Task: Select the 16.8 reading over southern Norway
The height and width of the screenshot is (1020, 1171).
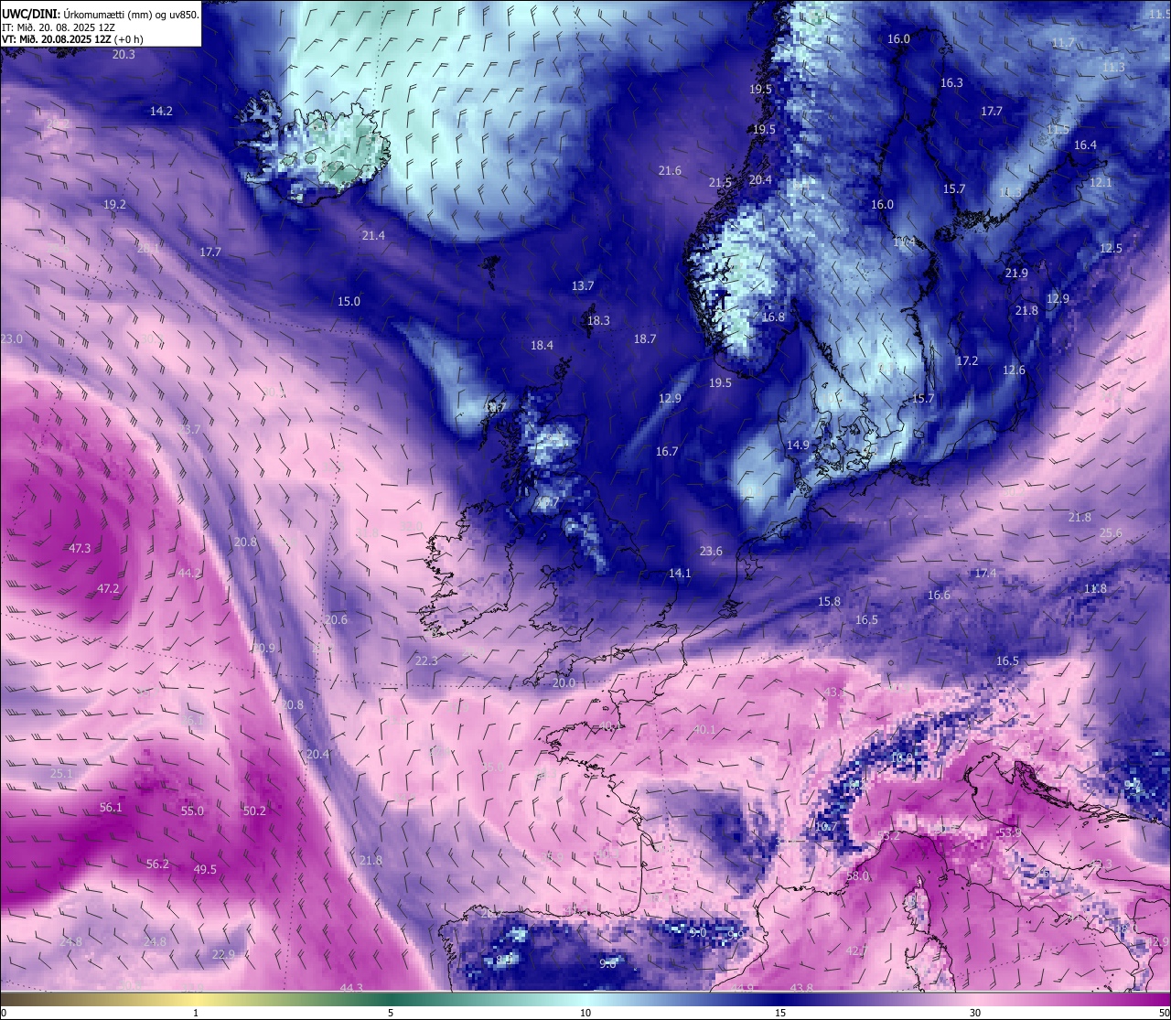Action: coord(773,317)
